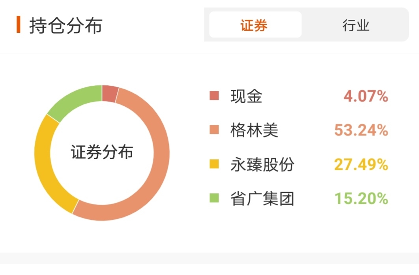This screenshot has width=419, height=275.
Task: Select the 现金 legend label
Action: pos(246,96)
